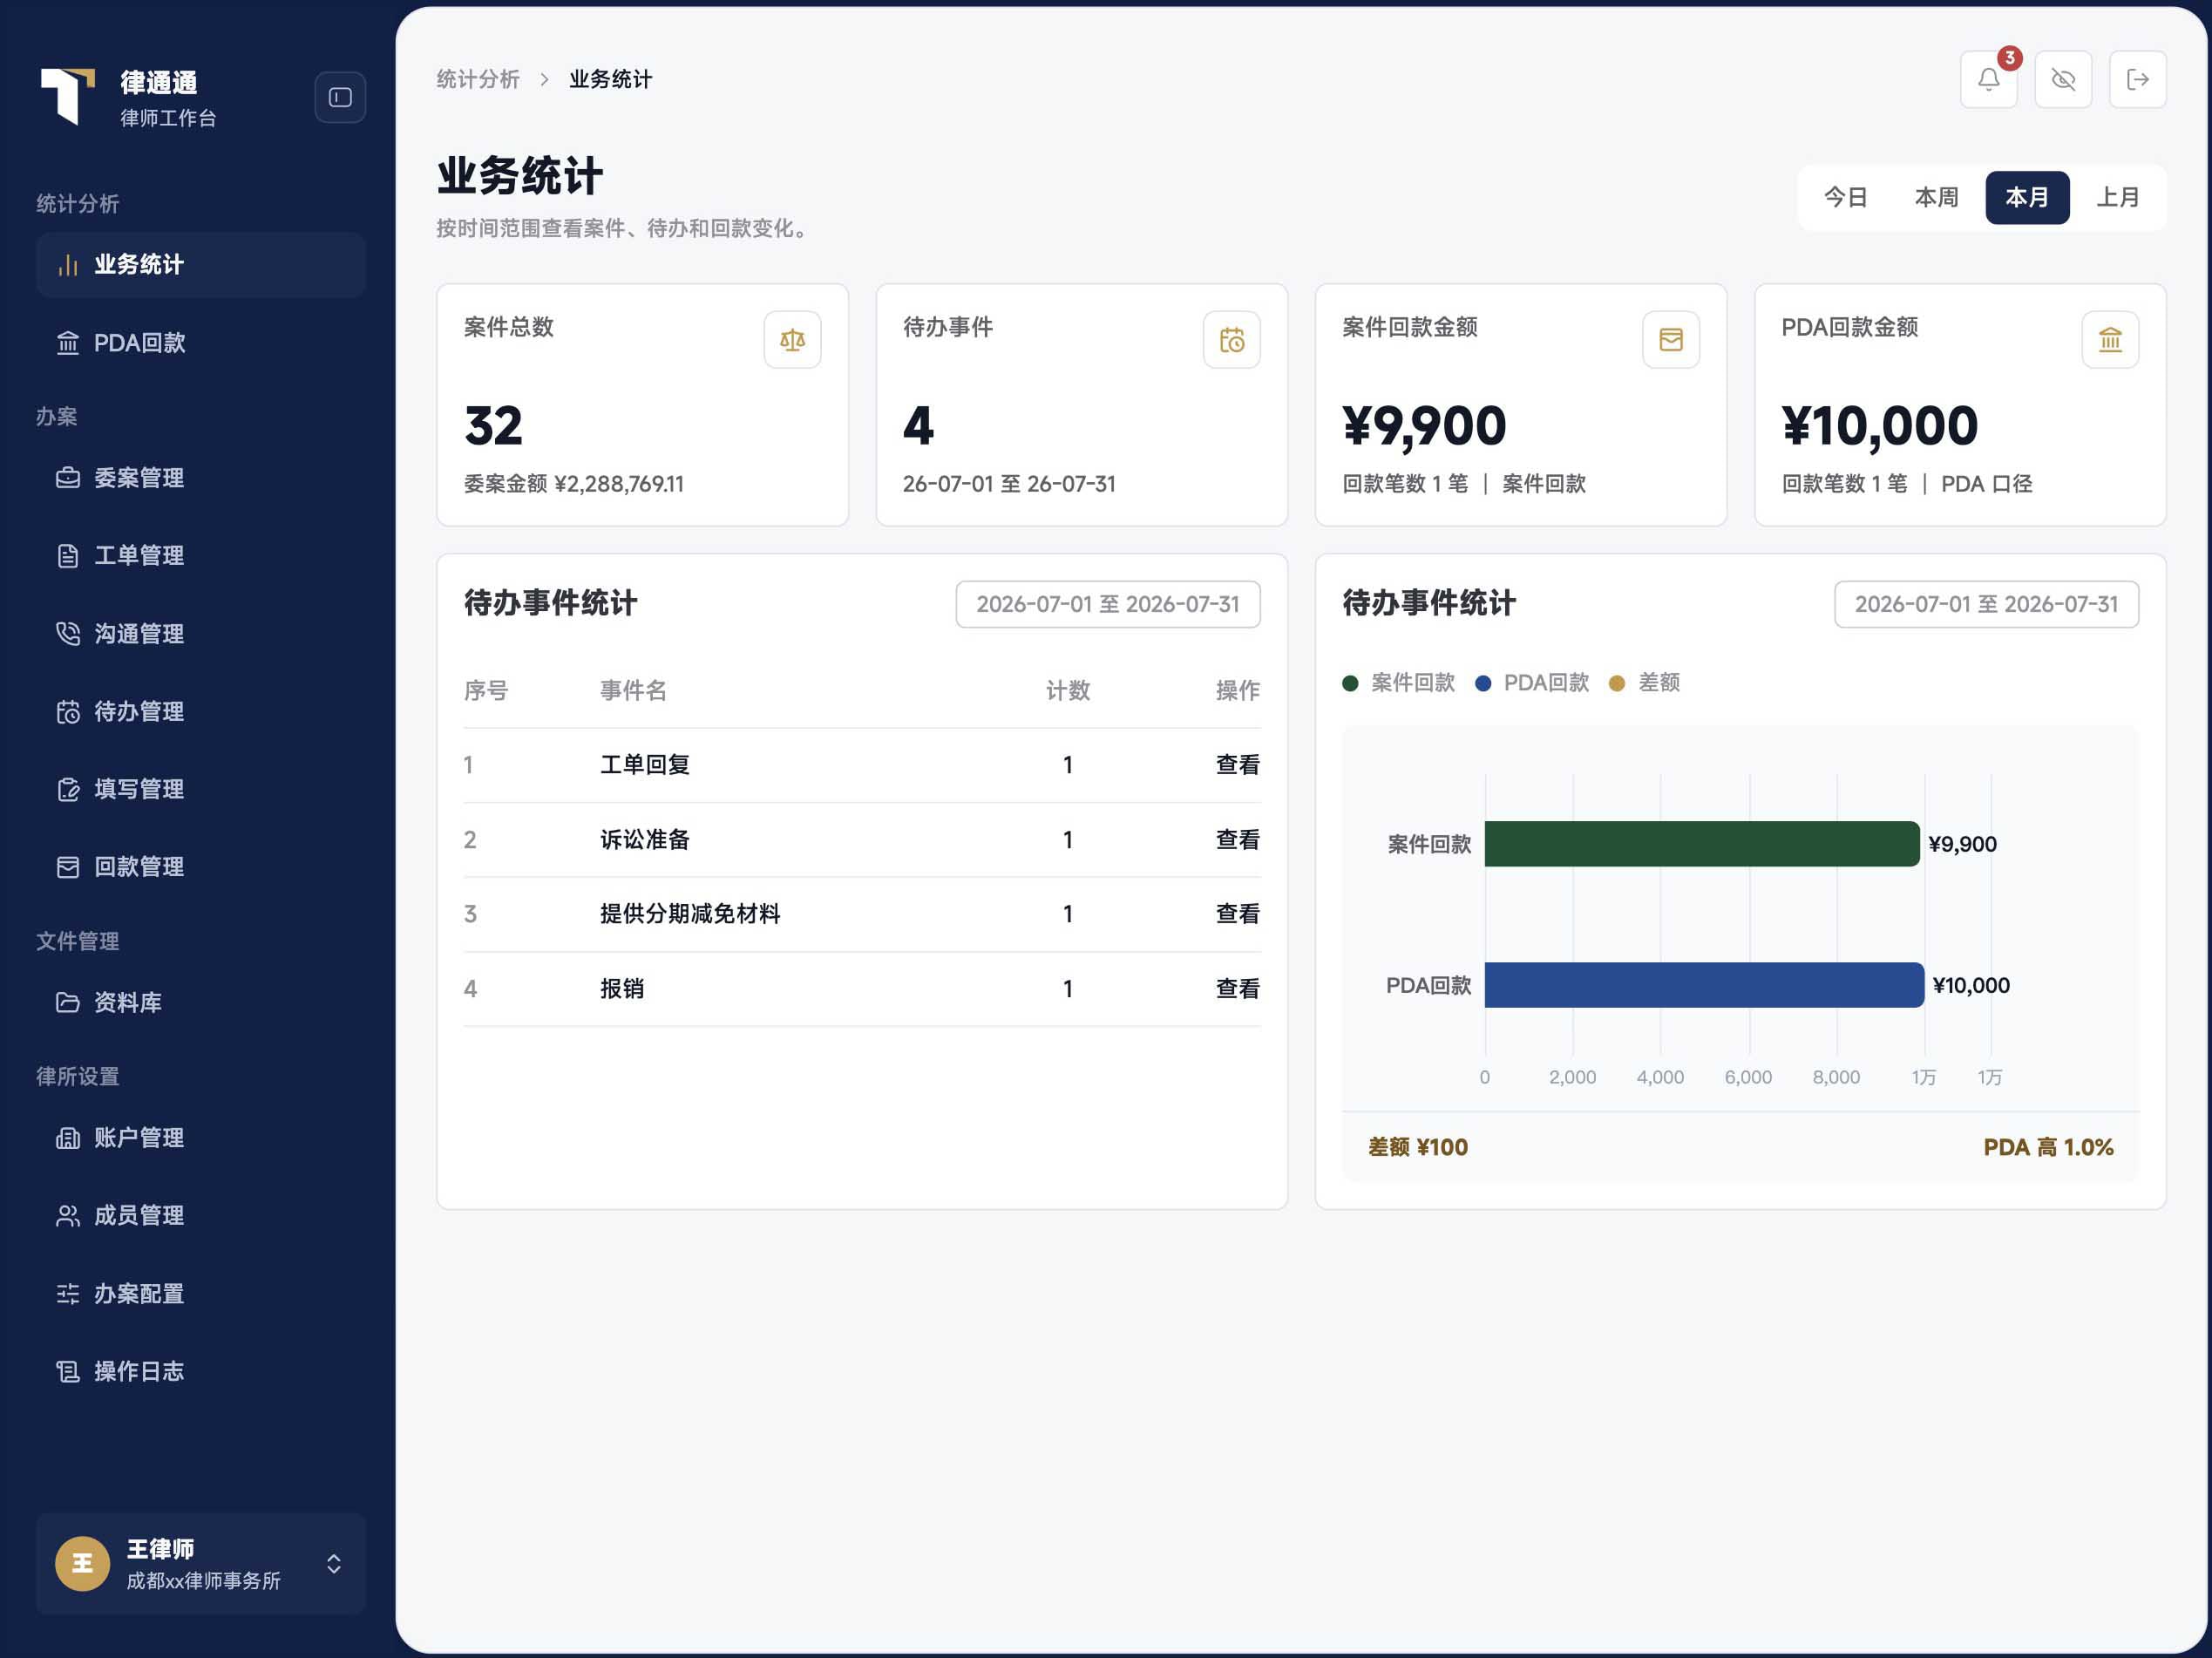Select the 本月 time range
This screenshot has width=2212, height=1658.
click(2027, 198)
